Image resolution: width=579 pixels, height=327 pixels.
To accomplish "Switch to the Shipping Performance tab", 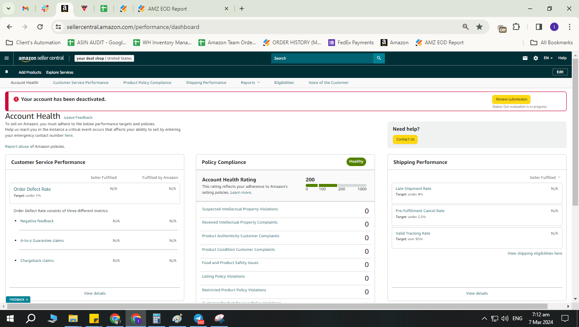I will (206, 83).
